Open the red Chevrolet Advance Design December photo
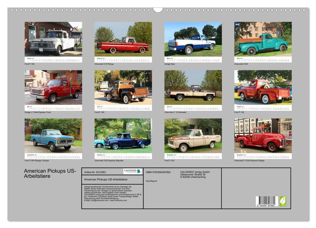The image size is (316, 228). pos(263,136)
